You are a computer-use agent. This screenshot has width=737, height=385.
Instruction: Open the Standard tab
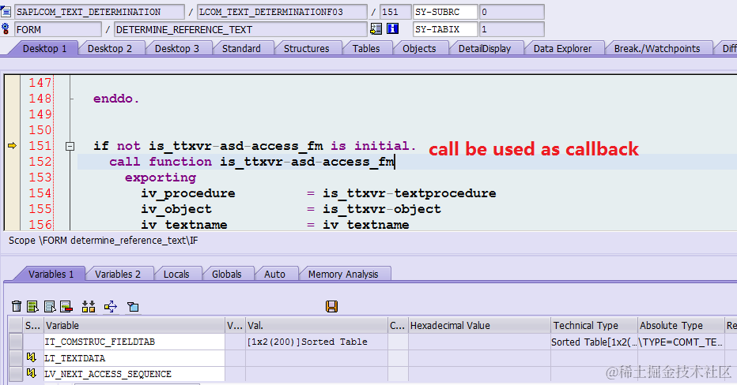[x=241, y=49]
